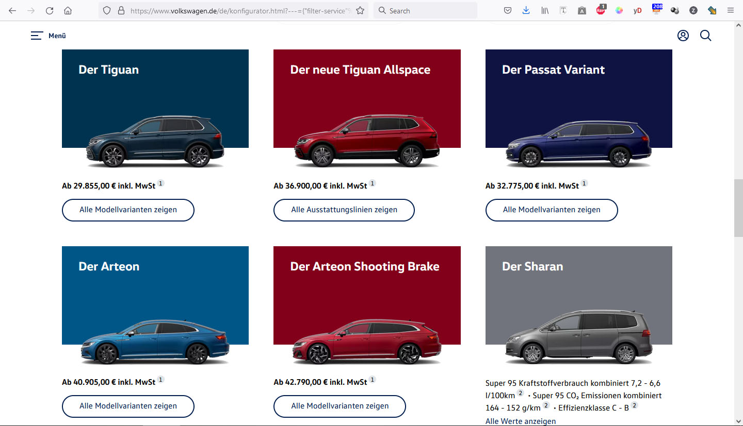Reload the page with the refresh icon

[50, 10]
